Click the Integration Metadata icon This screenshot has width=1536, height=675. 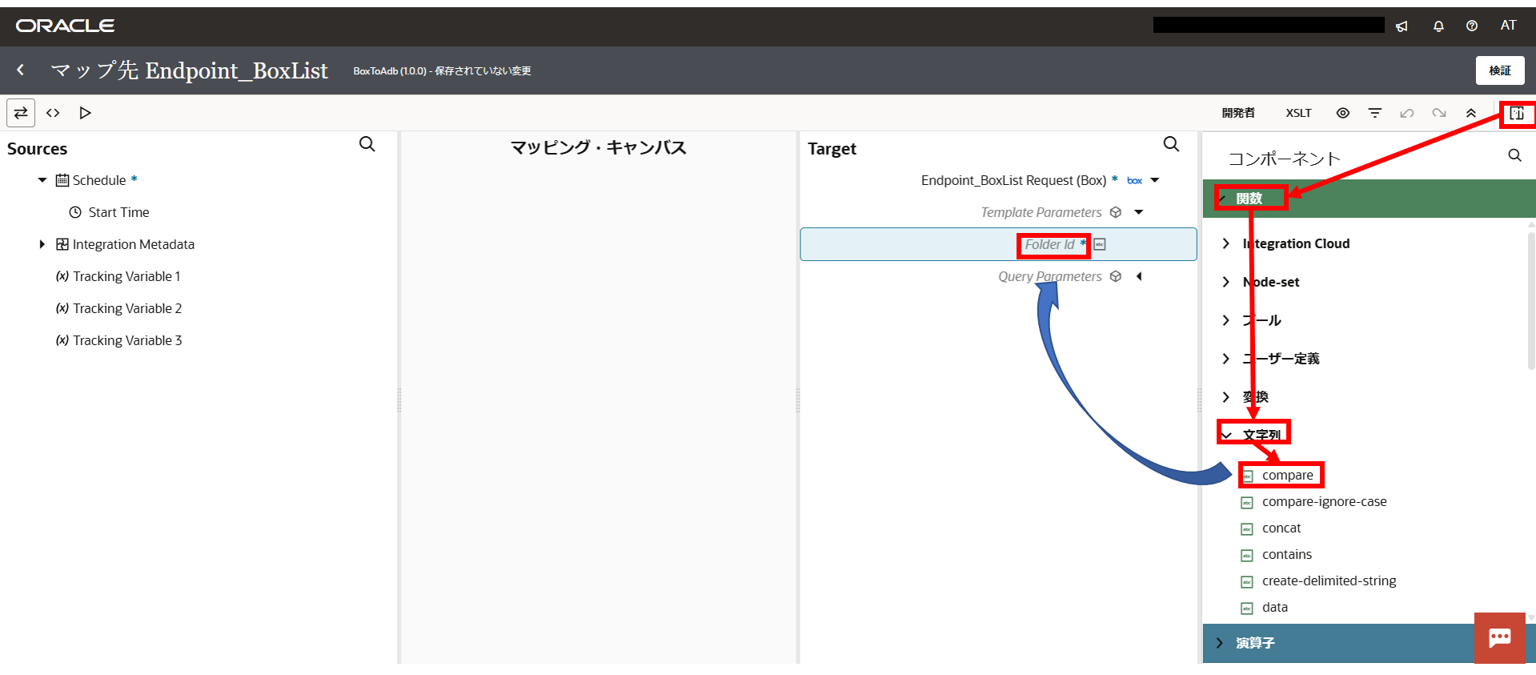[x=62, y=244]
